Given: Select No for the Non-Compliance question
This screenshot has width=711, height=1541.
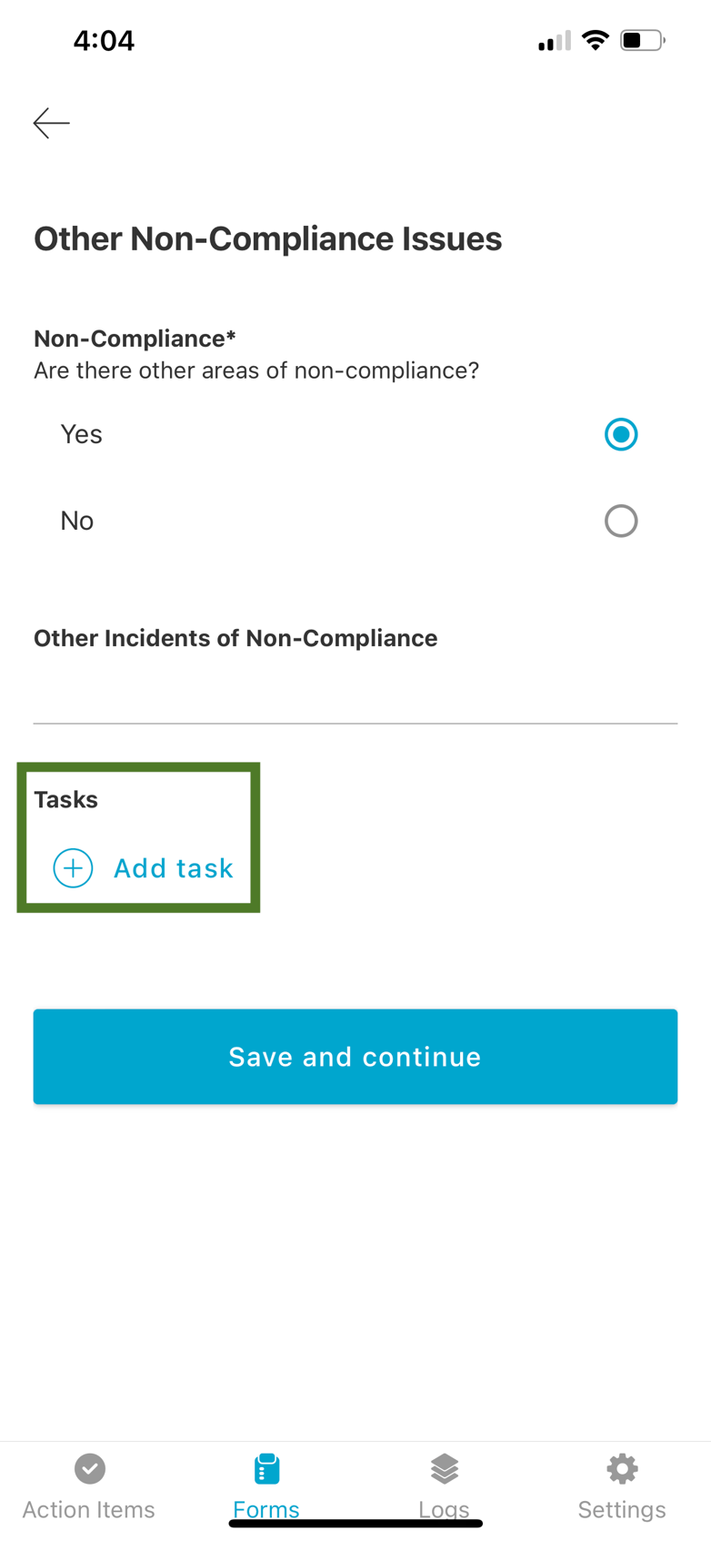Looking at the screenshot, I should click(621, 521).
